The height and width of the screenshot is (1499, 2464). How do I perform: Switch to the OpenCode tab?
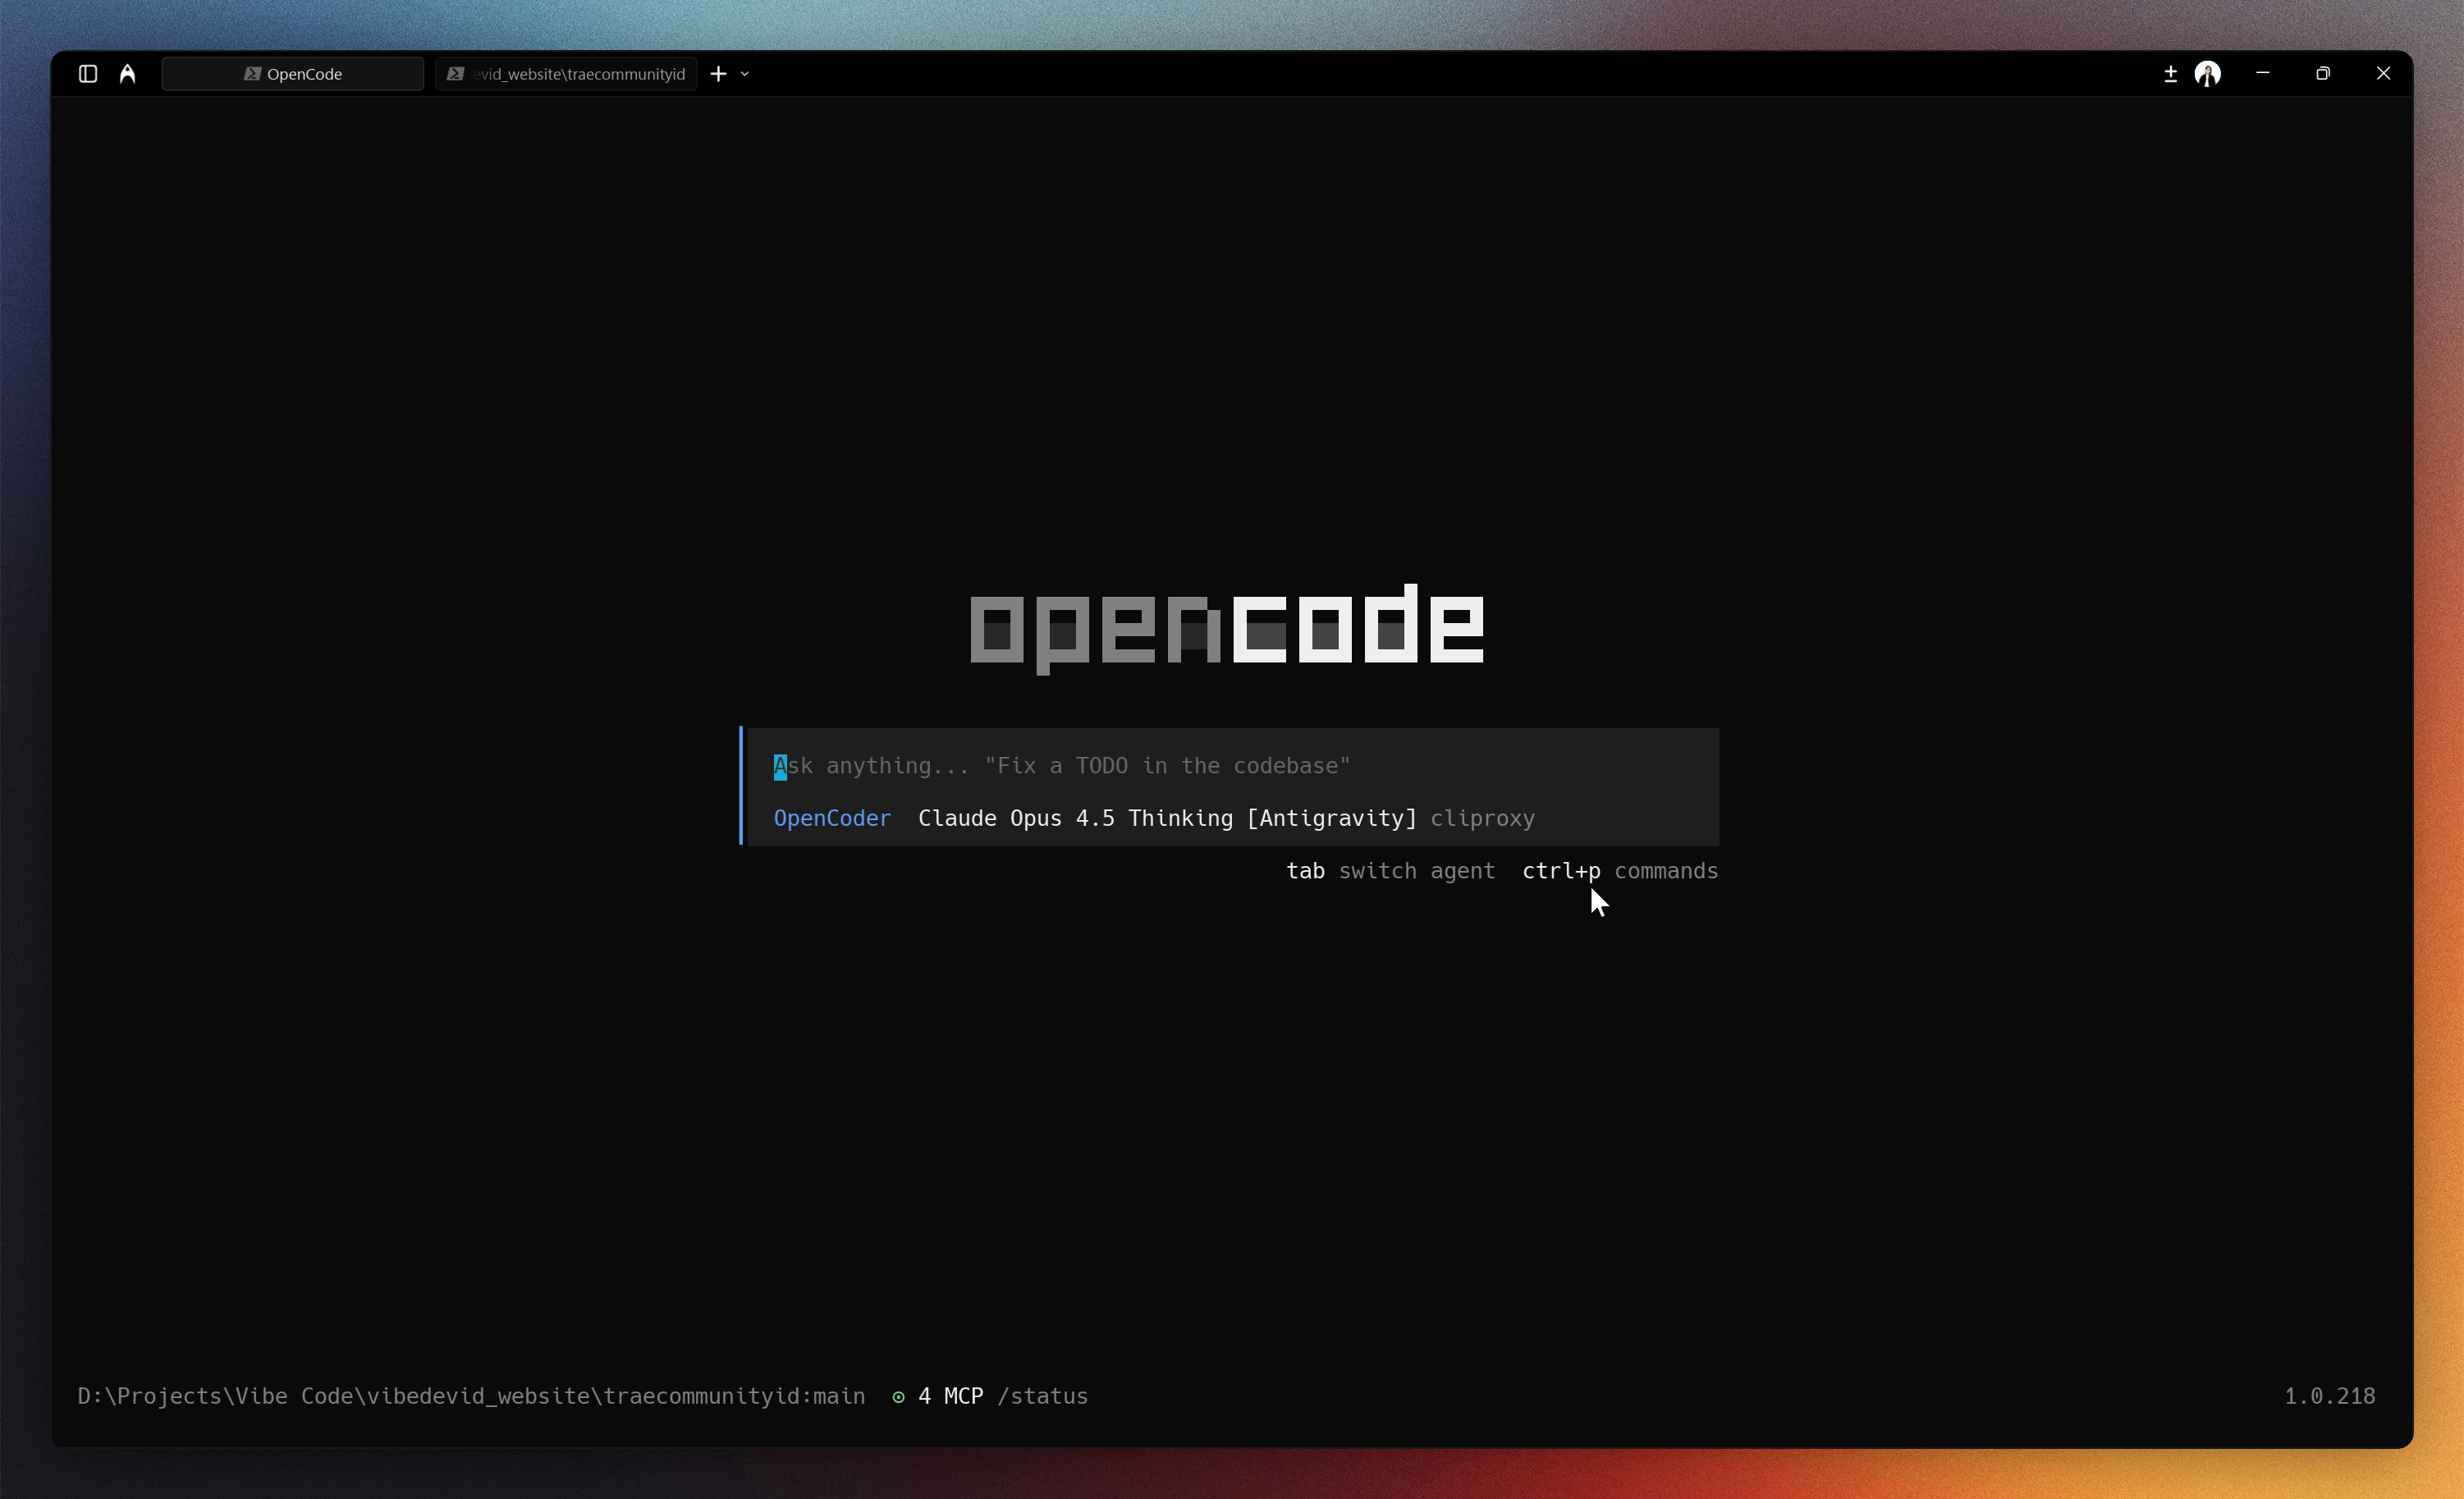pyautogui.click(x=293, y=74)
